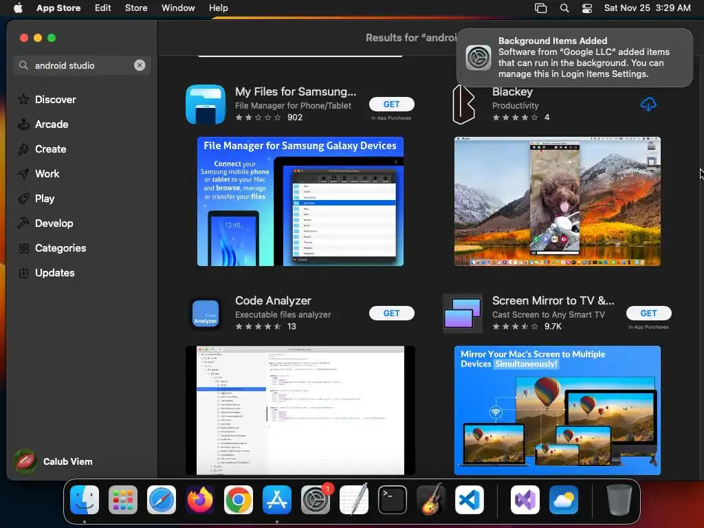This screenshot has height=528, width=704.
Task: Open the Code Analyzer title link
Action: click(273, 301)
